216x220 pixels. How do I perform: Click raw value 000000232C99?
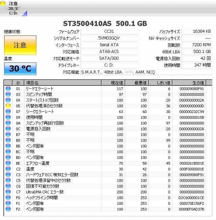coord(192,112)
